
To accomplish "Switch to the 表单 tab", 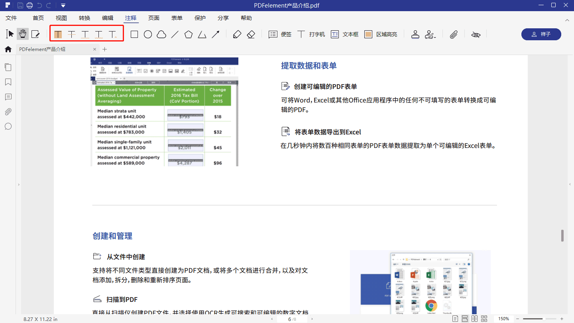I will pos(177,18).
